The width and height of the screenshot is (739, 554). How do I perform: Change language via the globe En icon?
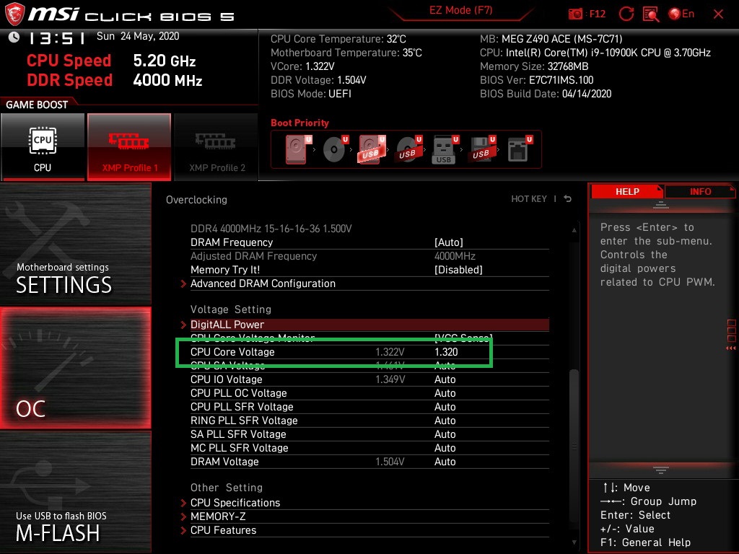(681, 14)
